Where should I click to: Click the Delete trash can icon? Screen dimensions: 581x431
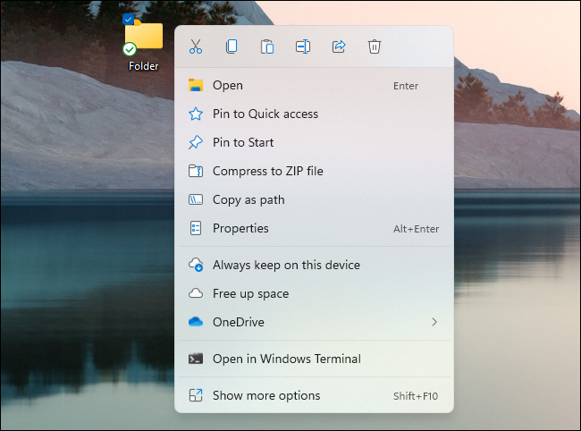375,46
